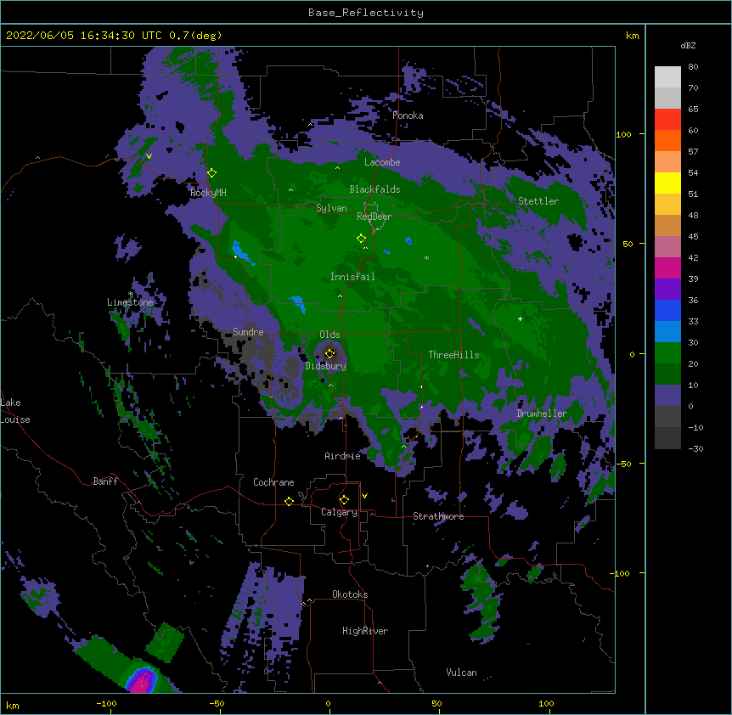732x715 pixels.
Task: Click the Vulcan label
Action: click(461, 673)
